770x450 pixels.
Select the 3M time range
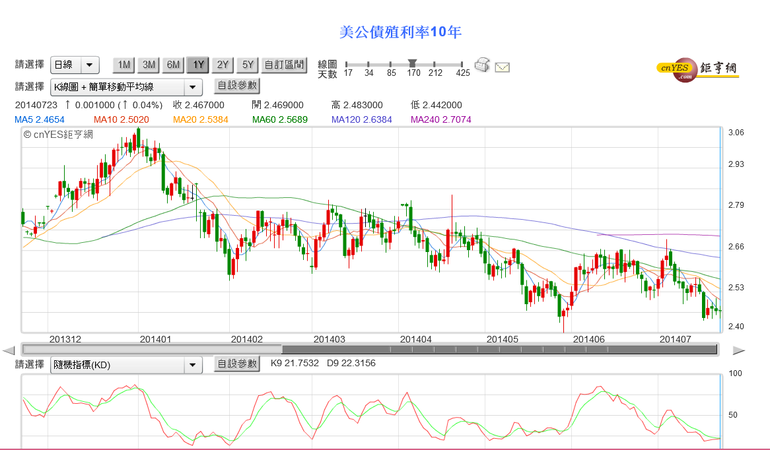149,65
